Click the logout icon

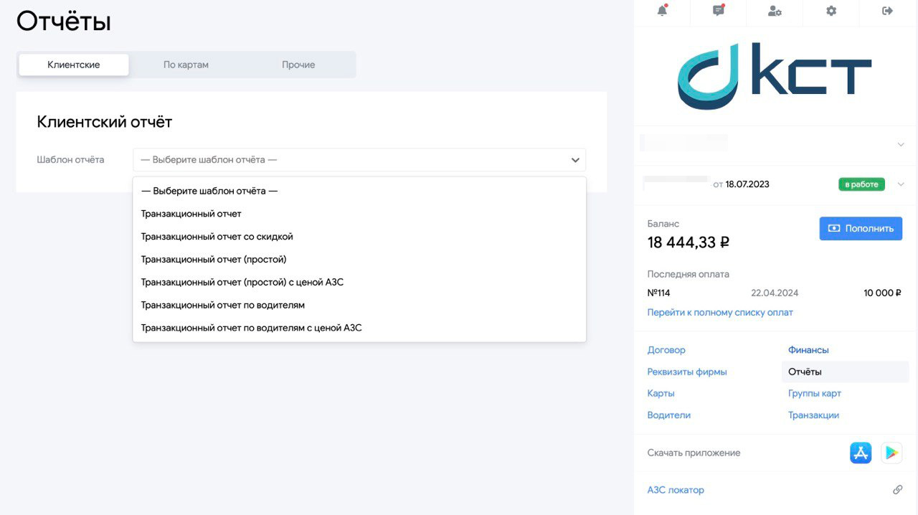(887, 11)
